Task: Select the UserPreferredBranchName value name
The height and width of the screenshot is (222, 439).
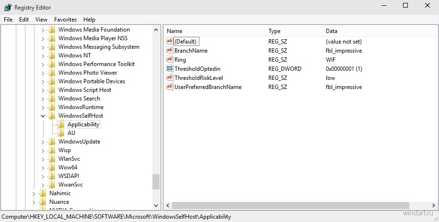Action: tap(208, 87)
